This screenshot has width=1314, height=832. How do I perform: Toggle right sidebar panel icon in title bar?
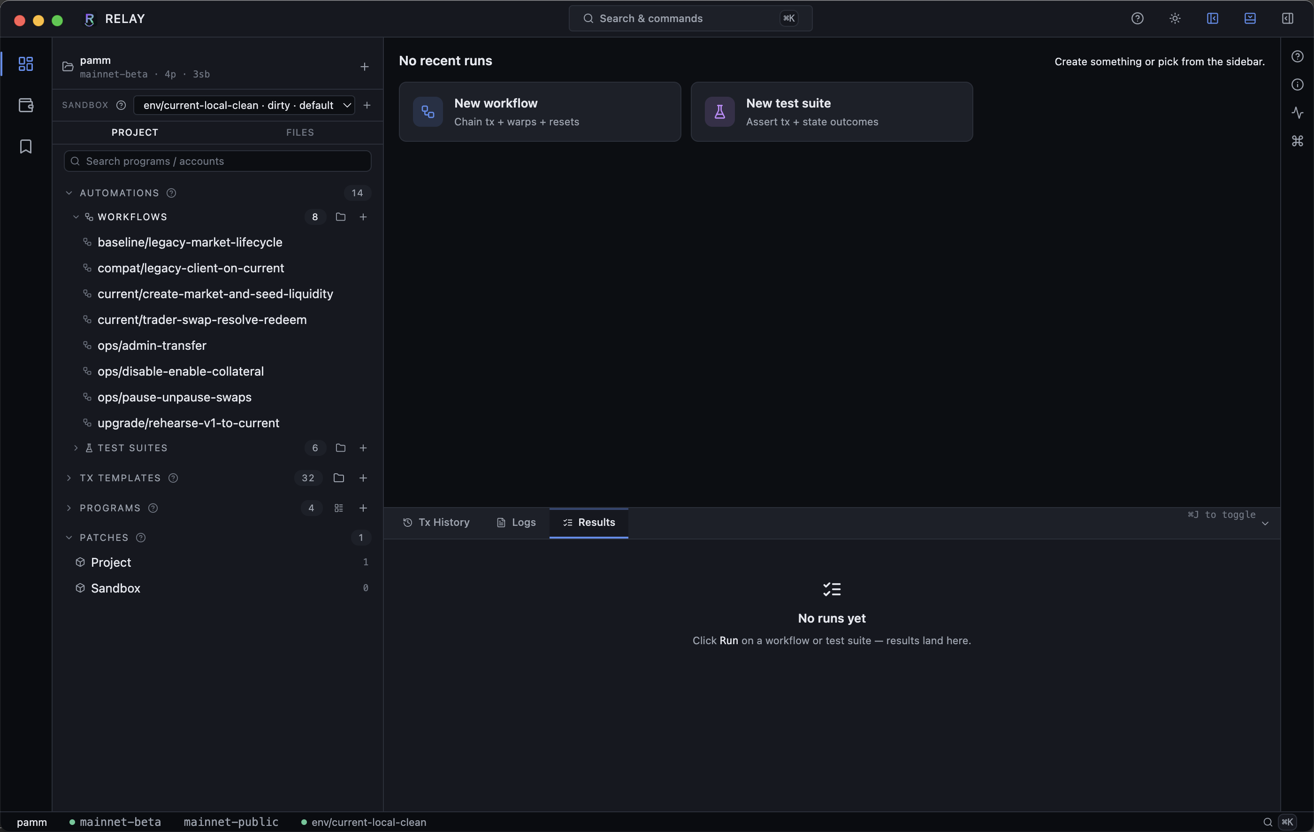tap(1288, 19)
